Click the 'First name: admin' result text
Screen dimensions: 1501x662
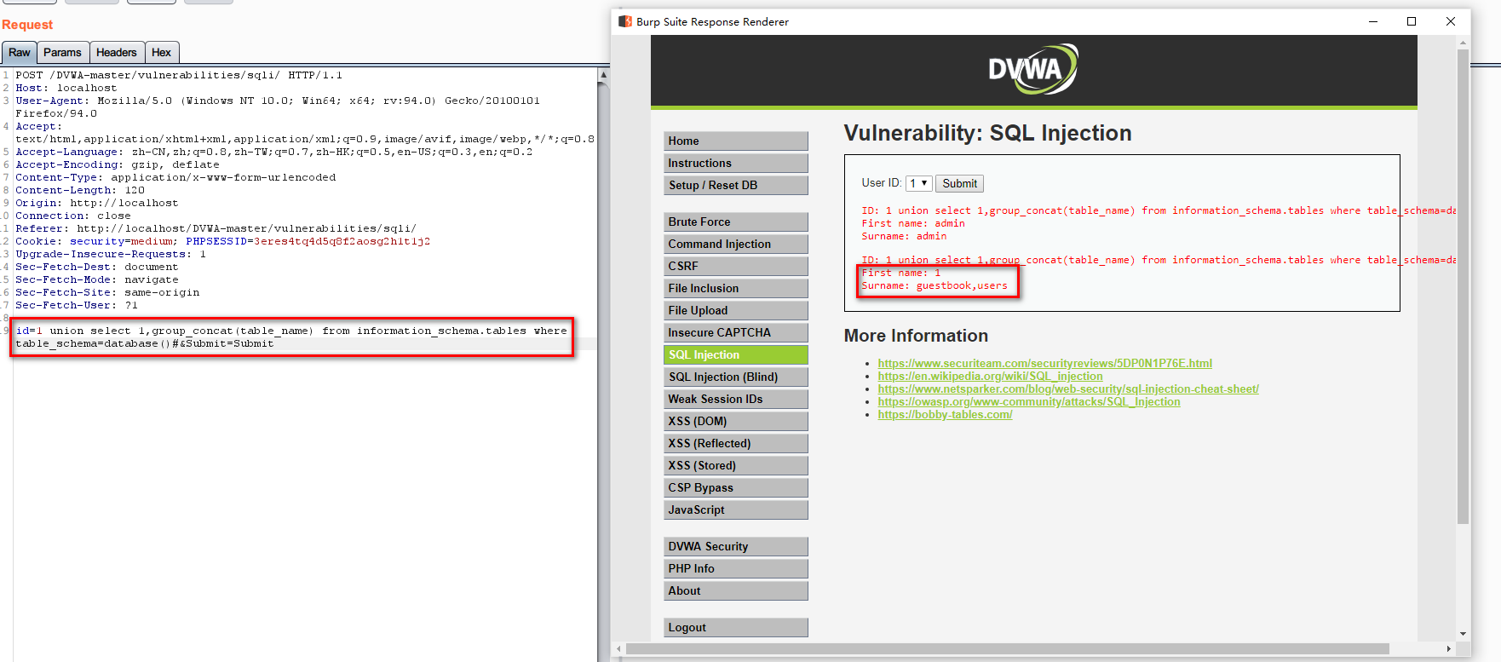(913, 223)
